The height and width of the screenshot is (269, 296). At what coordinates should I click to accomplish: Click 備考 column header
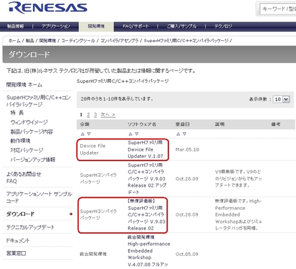coord(276,124)
